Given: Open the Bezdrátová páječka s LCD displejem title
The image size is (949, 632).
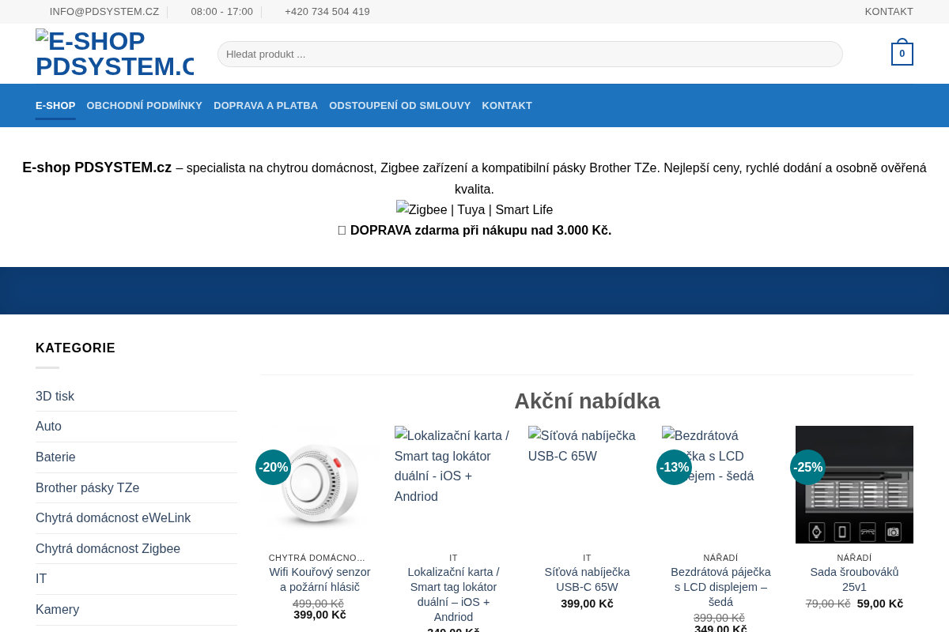Looking at the screenshot, I should [x=720, y=587].
